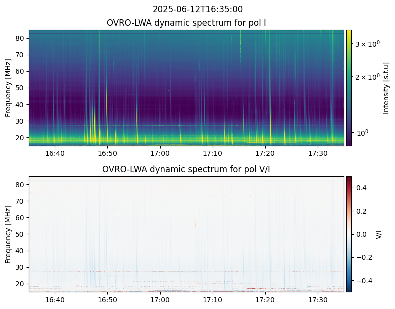Viewport: 395px width, 309px height.
Task: Click the 'Intensity [s.f.u]' colorbar label
Action: point(386,88)
